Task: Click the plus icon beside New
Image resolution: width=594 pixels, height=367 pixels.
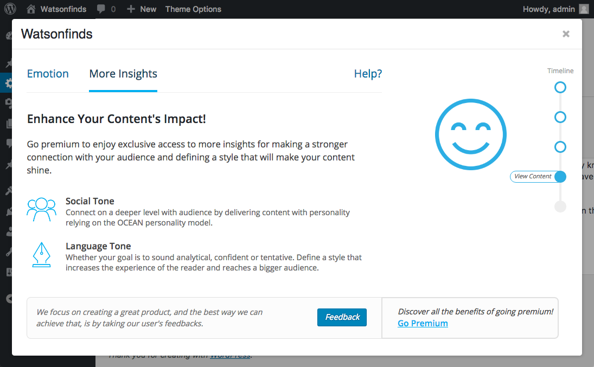Action: [x=131, y=9]
